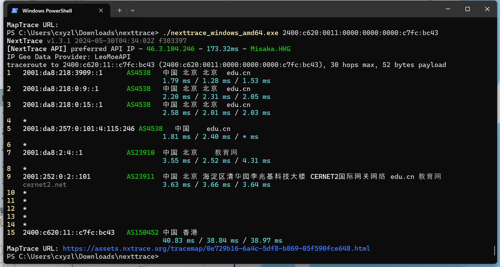Maximize the terminal window

pos(467,9)
